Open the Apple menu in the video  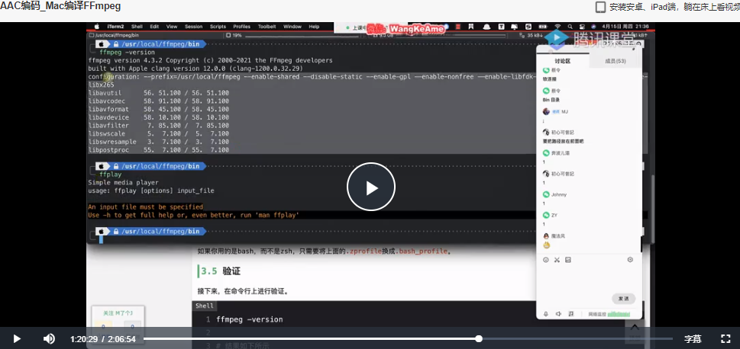[x=97, y=27]
